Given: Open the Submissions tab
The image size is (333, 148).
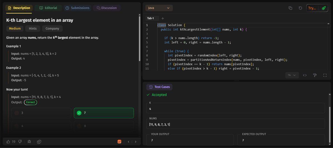Looking at the screenshot, I should point(77,8).
